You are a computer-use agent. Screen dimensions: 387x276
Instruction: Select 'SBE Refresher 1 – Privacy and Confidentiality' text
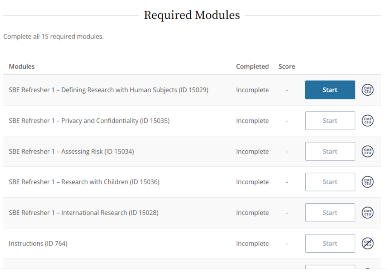click(73, 121)
